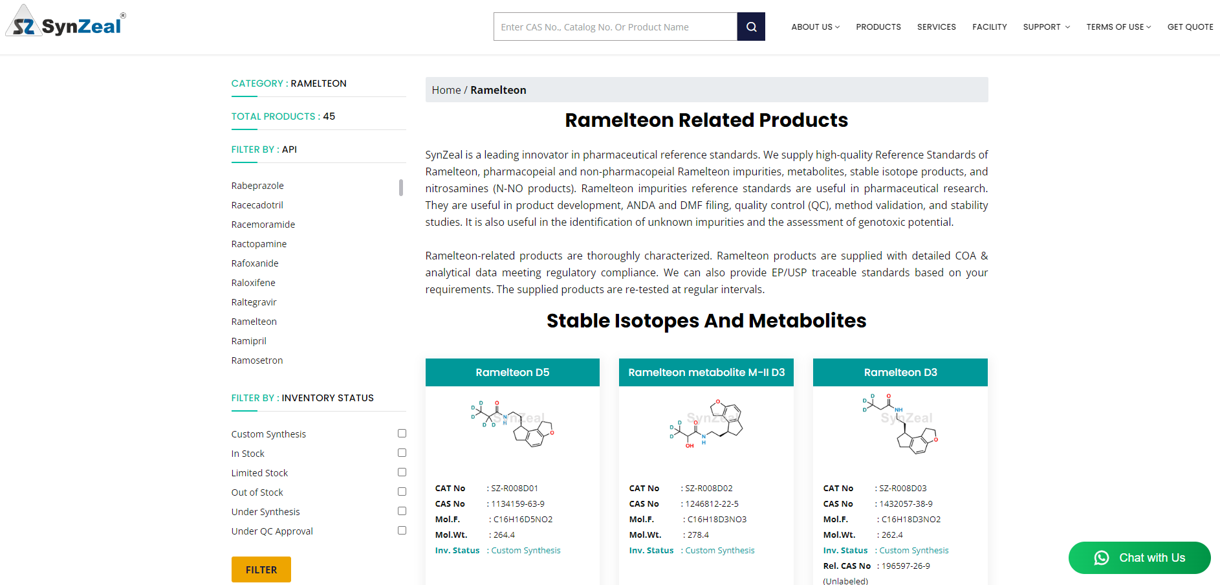Screen dimensions: 1220x585
Task: Click molecular formula C16H16D5NO2
Action: pos(523,520)
